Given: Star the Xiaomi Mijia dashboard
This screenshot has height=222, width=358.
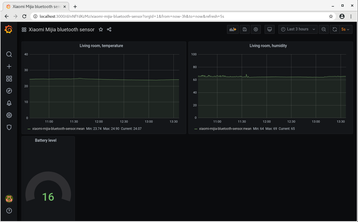Looking at the screenshot, I should click(101, 29).
